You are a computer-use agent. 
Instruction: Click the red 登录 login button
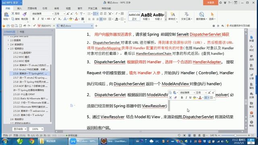tap(210, 3)
